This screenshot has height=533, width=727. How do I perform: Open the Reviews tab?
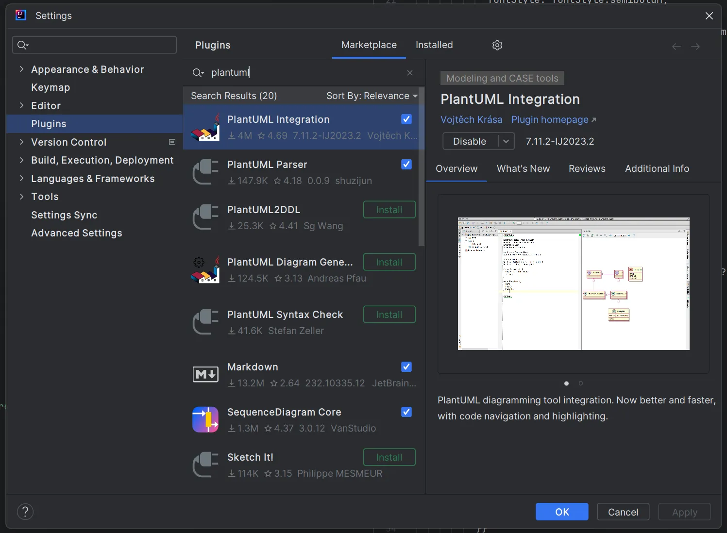[587, 168]
